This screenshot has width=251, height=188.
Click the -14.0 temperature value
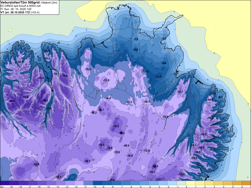pos(210,100)
